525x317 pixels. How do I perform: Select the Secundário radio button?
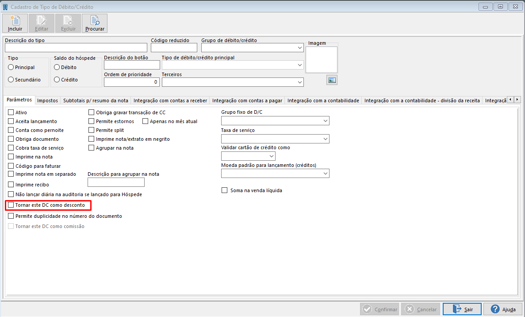[11, 80]
